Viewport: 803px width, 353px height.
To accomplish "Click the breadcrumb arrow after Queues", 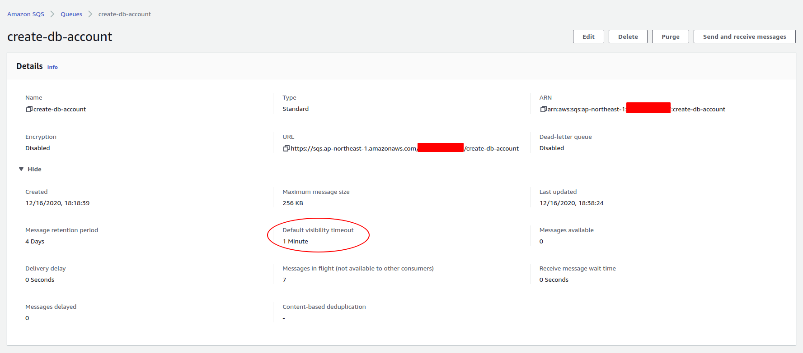I will (x=90, y=14).
